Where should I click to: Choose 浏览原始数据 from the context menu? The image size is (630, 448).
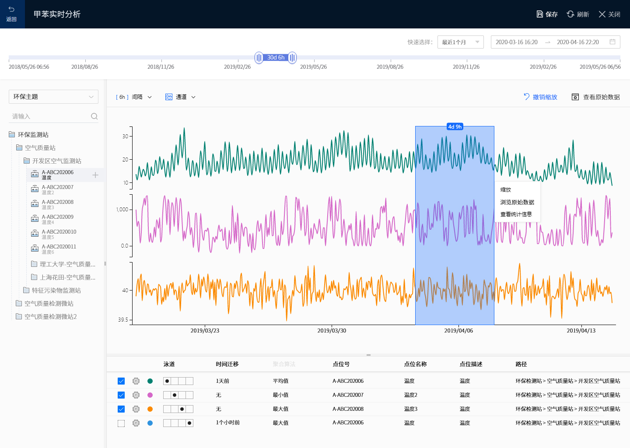click(517, 202)
